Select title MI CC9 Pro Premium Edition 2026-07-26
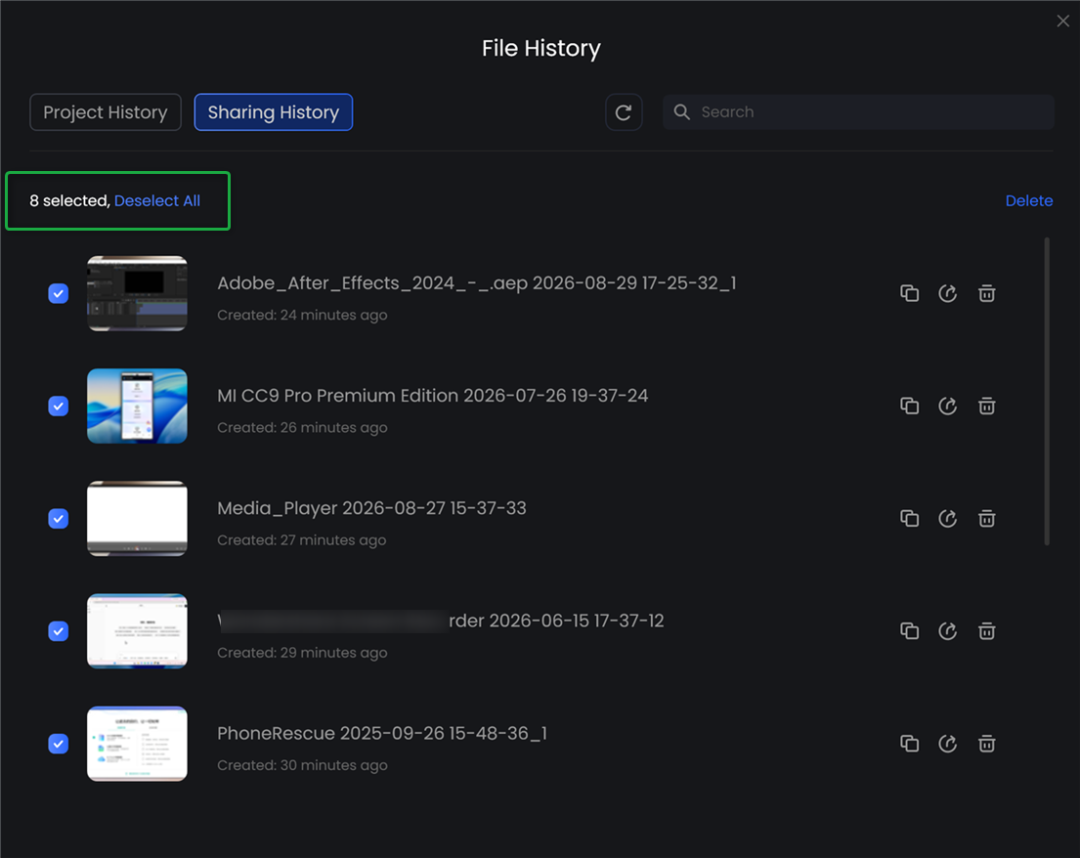Screen dimensions: 1080x858 click(433, 395)
